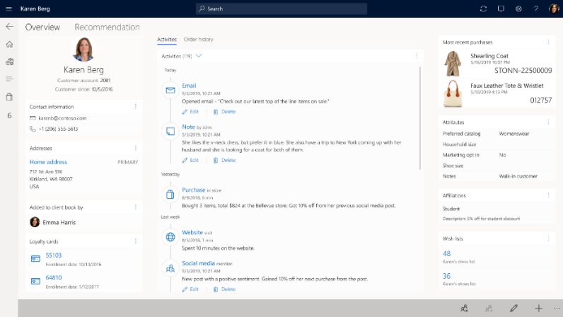Screen dimensions: 563x317
Task: Expand the Activities (119) dropdown chevron
Action: pos(199,56)
